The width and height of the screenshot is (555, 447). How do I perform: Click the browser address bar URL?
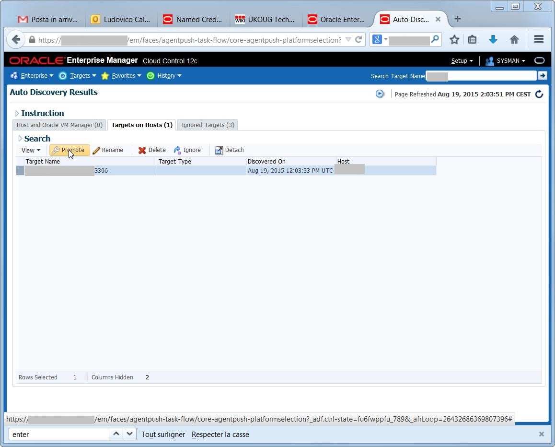190,40
